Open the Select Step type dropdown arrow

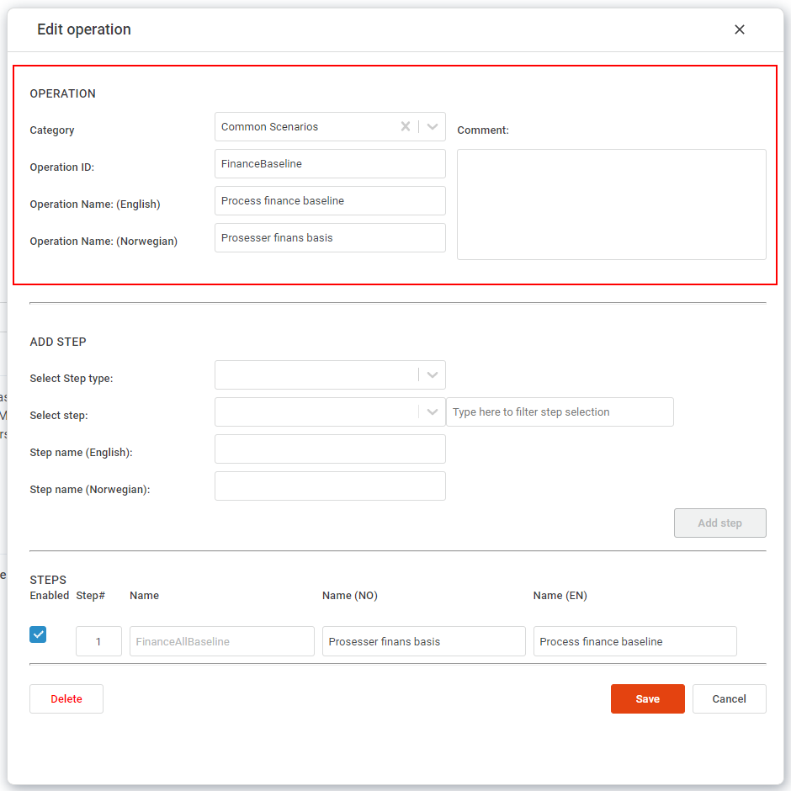(x=432, y=374)
